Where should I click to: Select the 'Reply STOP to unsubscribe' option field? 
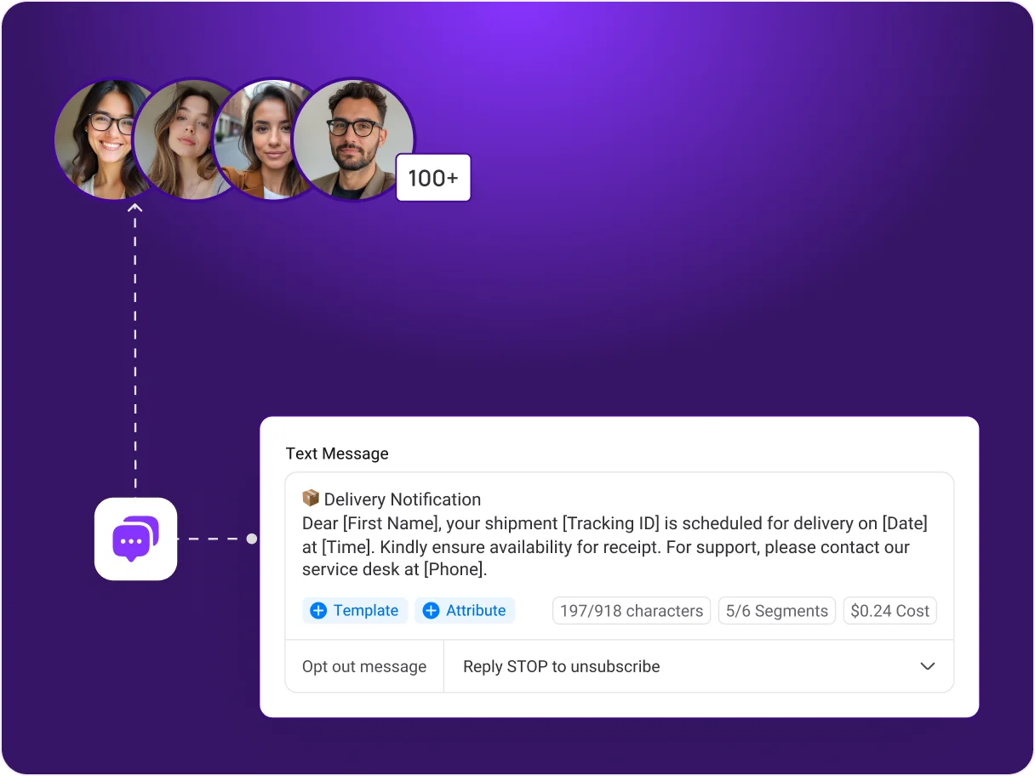698,666
